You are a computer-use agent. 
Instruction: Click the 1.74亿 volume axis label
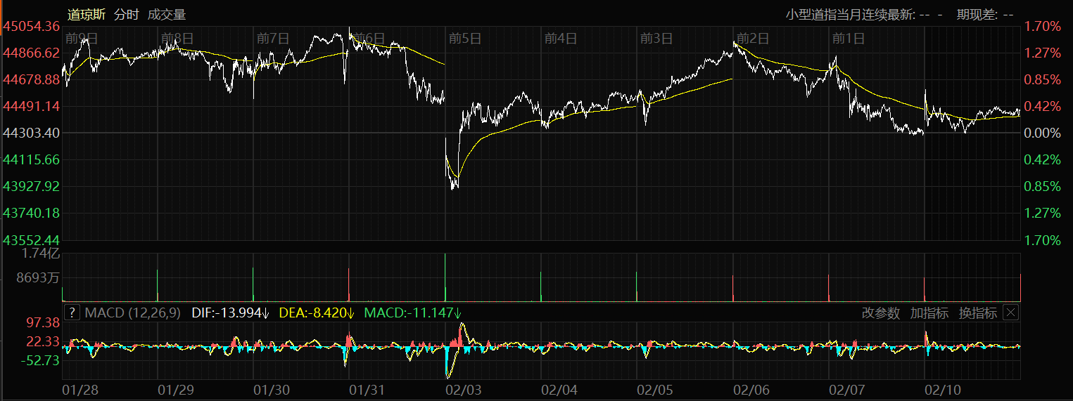point(42,253)
